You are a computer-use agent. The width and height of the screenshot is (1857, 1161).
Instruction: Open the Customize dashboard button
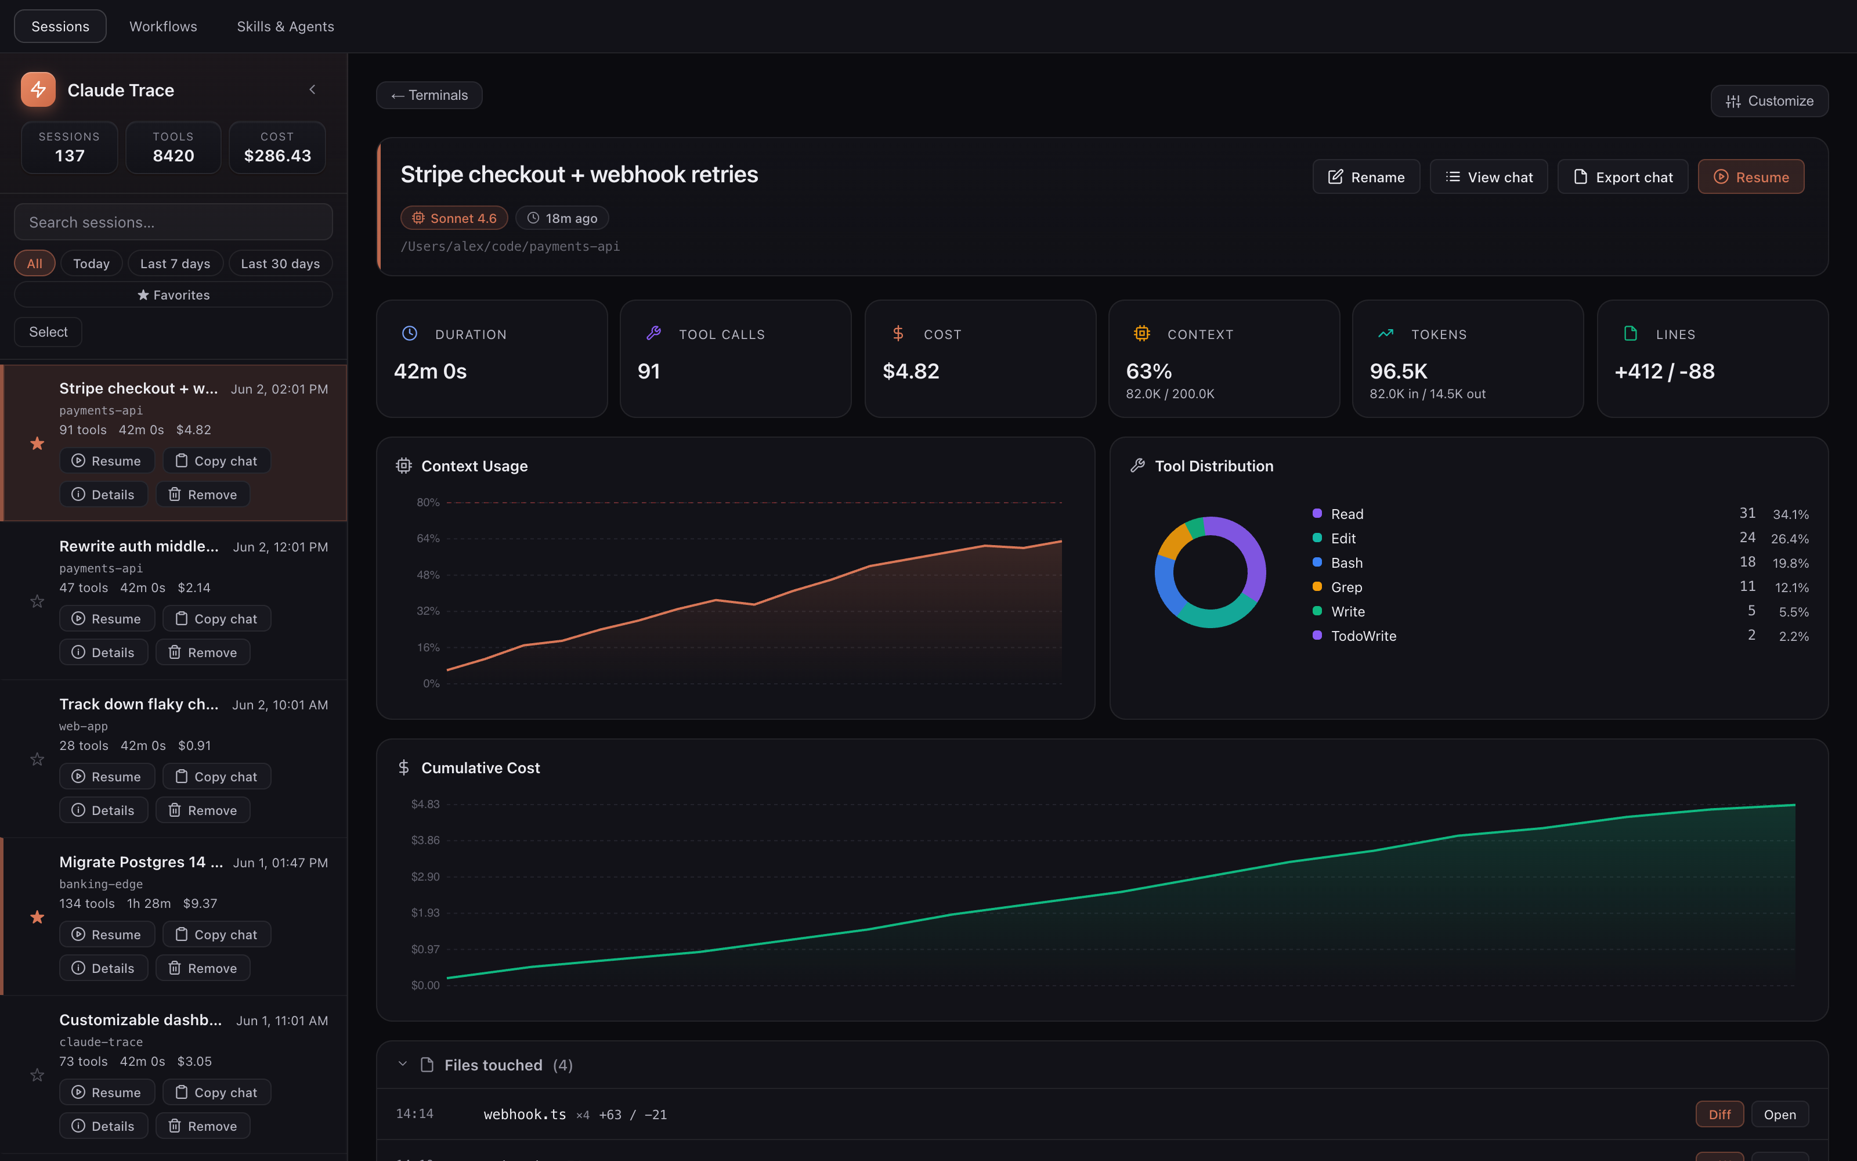point(1769,100)
